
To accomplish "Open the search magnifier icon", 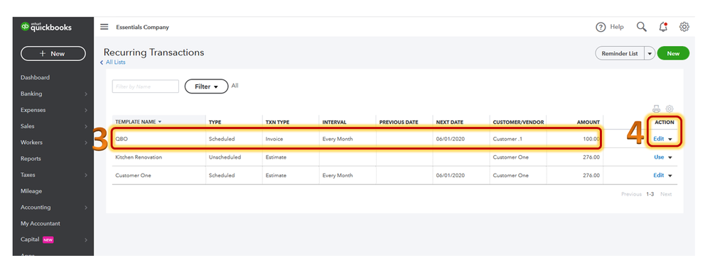I will (642, 27).
